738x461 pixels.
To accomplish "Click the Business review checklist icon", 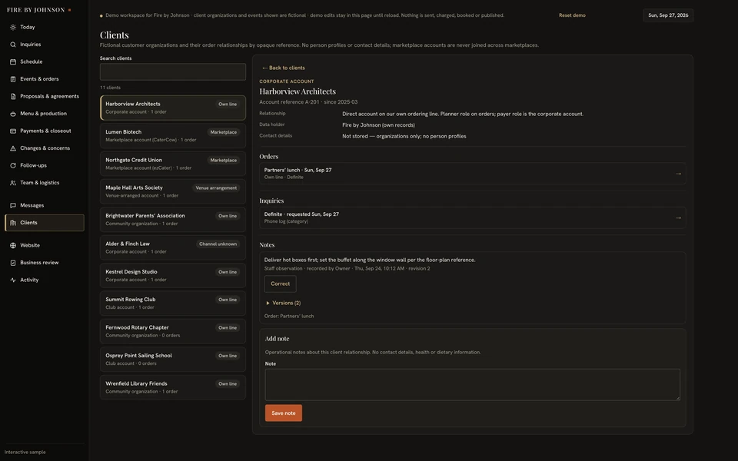I will [x=13, y=263].
